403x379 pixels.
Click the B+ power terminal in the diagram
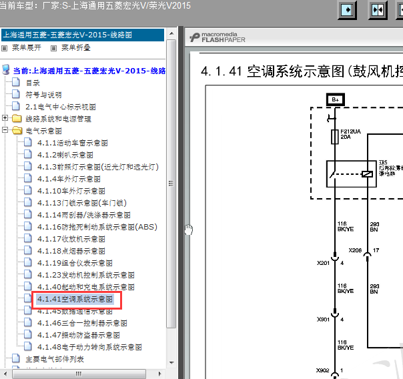[336, 99]
